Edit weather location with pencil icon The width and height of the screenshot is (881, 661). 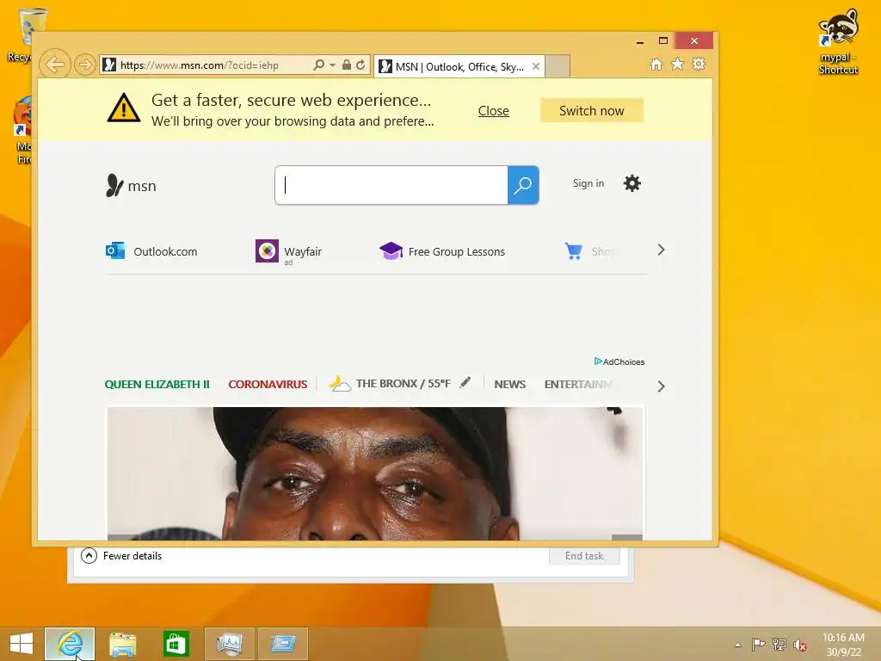click(x=465, y=383)
